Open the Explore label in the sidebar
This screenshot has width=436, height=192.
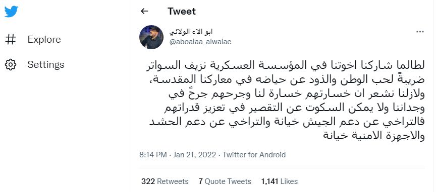click(x=44, y=39)
